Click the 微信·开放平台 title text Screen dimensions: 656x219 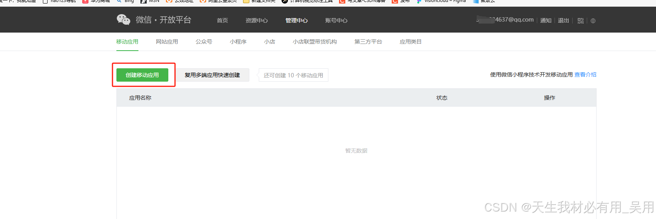[164, 20]
